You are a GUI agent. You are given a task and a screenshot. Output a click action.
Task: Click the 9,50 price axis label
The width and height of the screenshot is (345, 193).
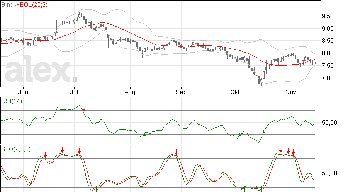point(328,16)
